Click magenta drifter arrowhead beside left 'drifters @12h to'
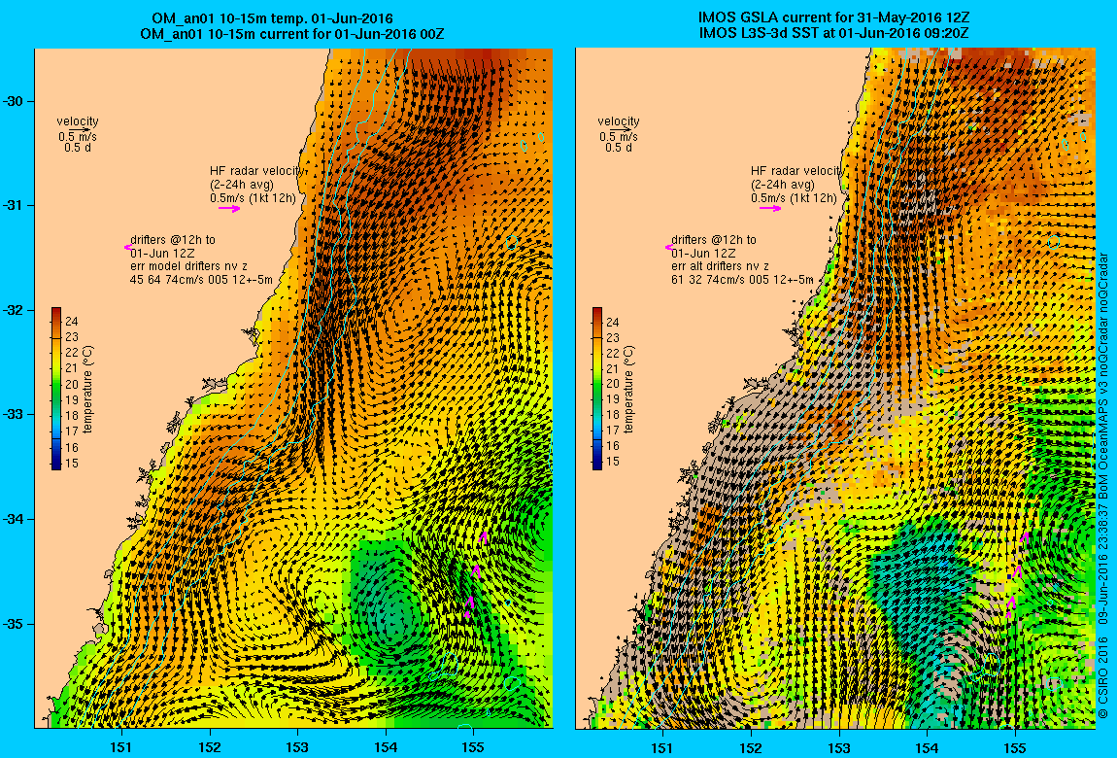 (127, 247)
